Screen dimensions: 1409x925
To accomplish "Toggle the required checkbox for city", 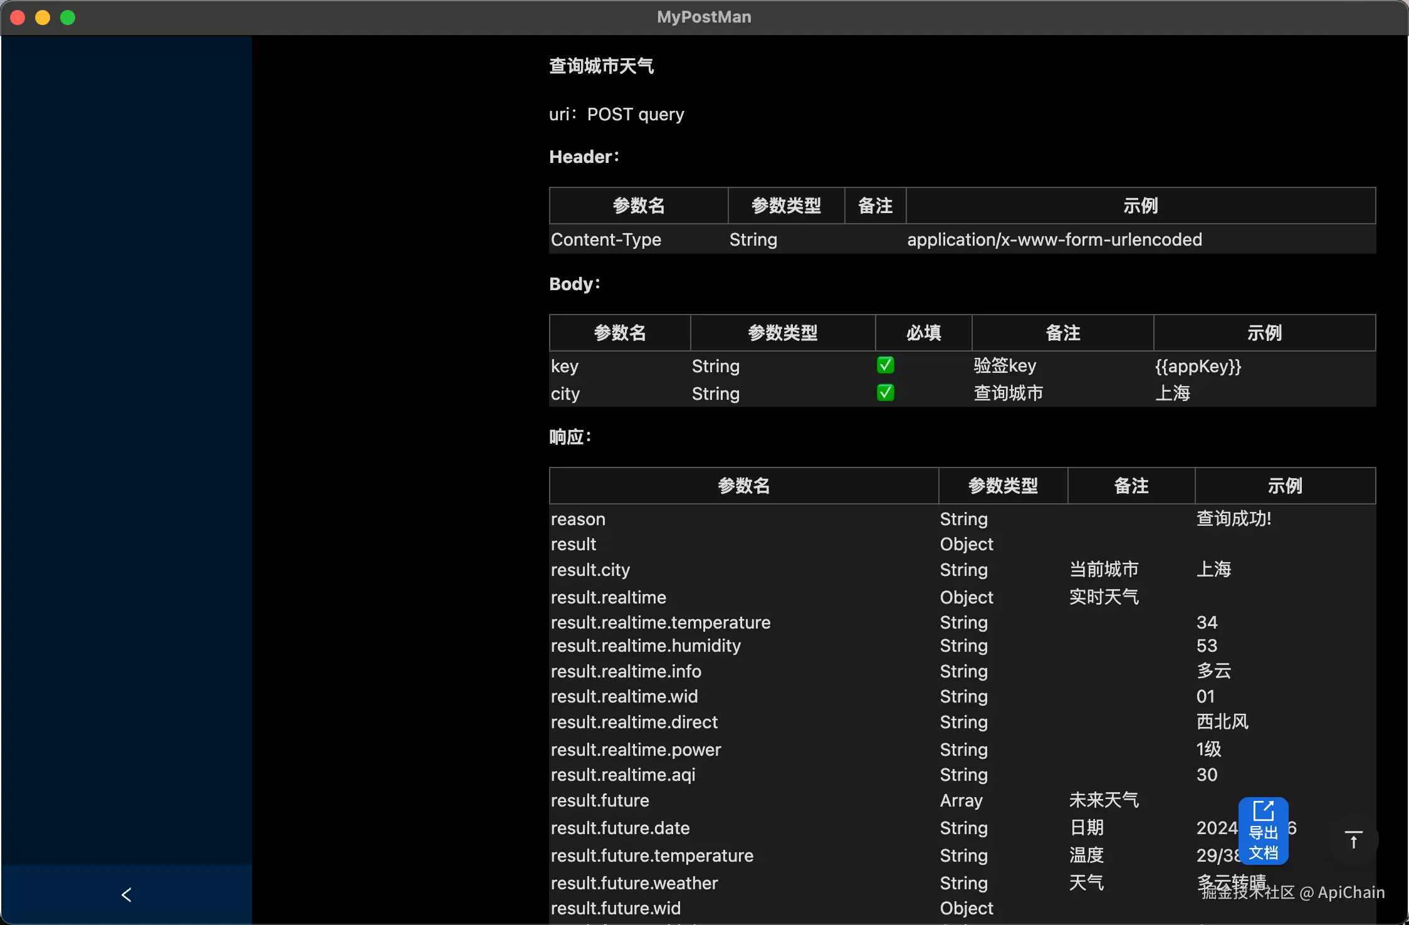I will pyautogui.click(x=885, y=393).
